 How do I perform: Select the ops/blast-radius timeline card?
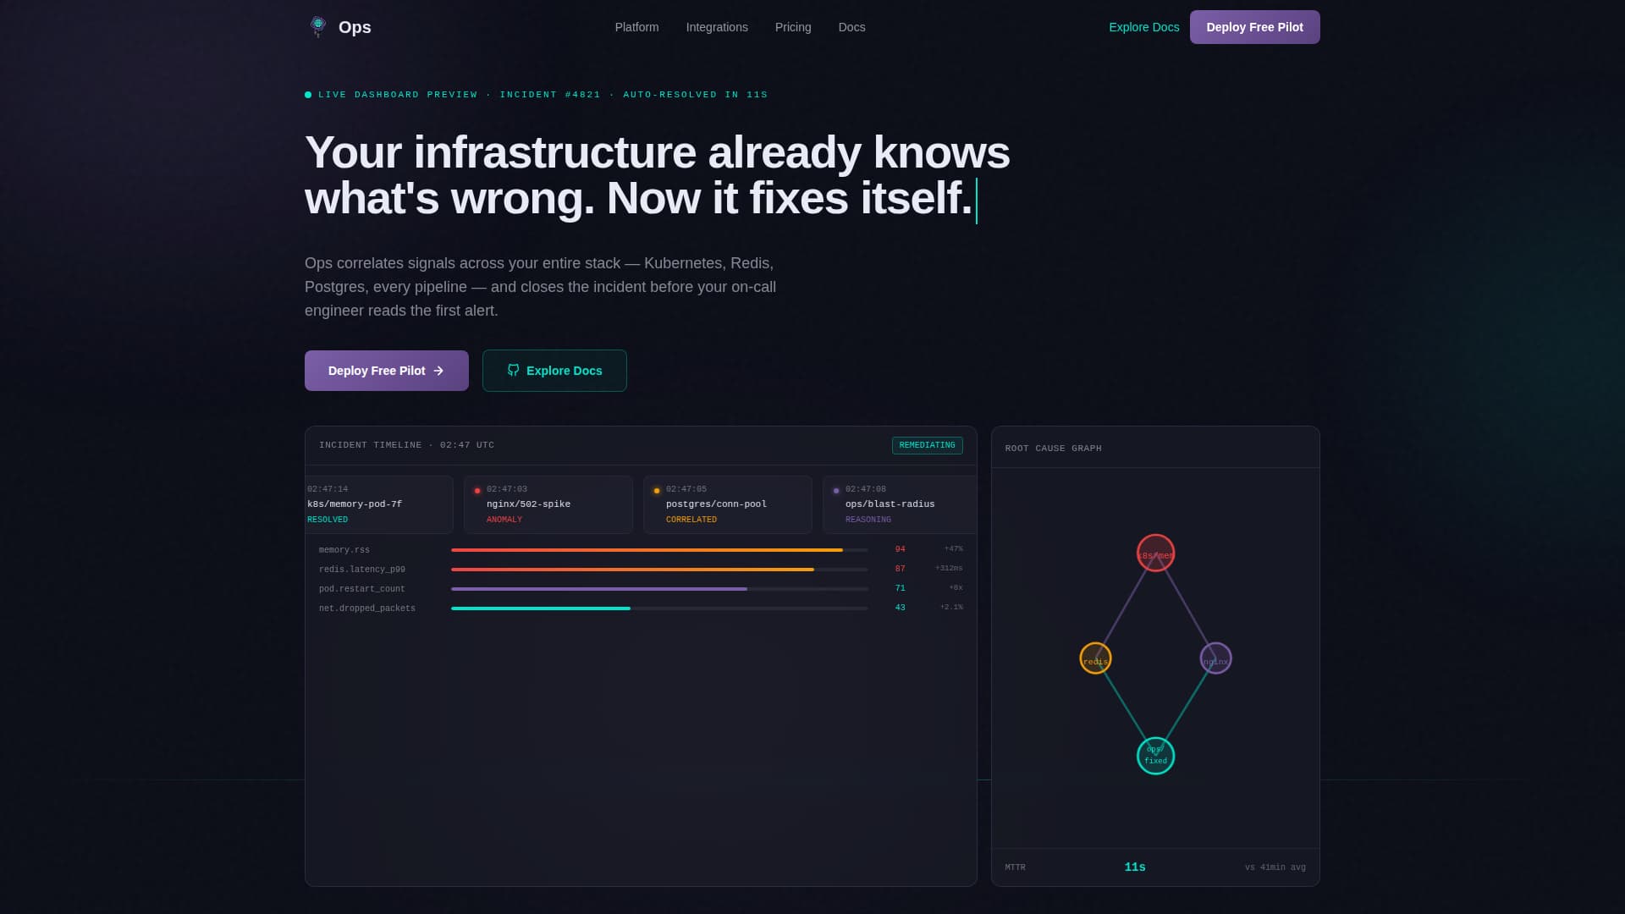[x=900, y=504]
